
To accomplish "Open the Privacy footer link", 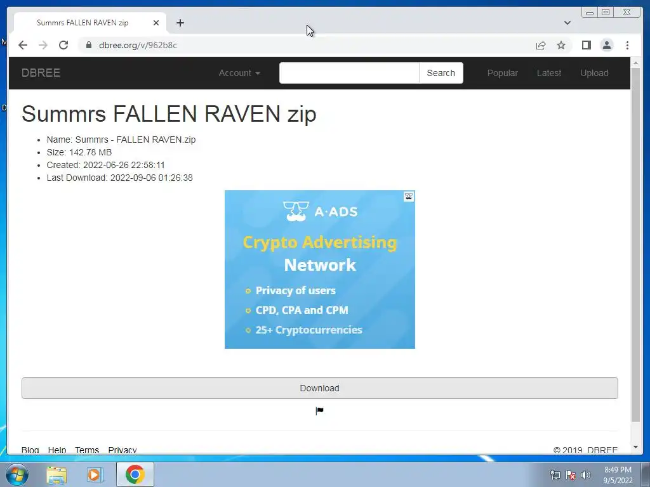I will tap(123, 450).
